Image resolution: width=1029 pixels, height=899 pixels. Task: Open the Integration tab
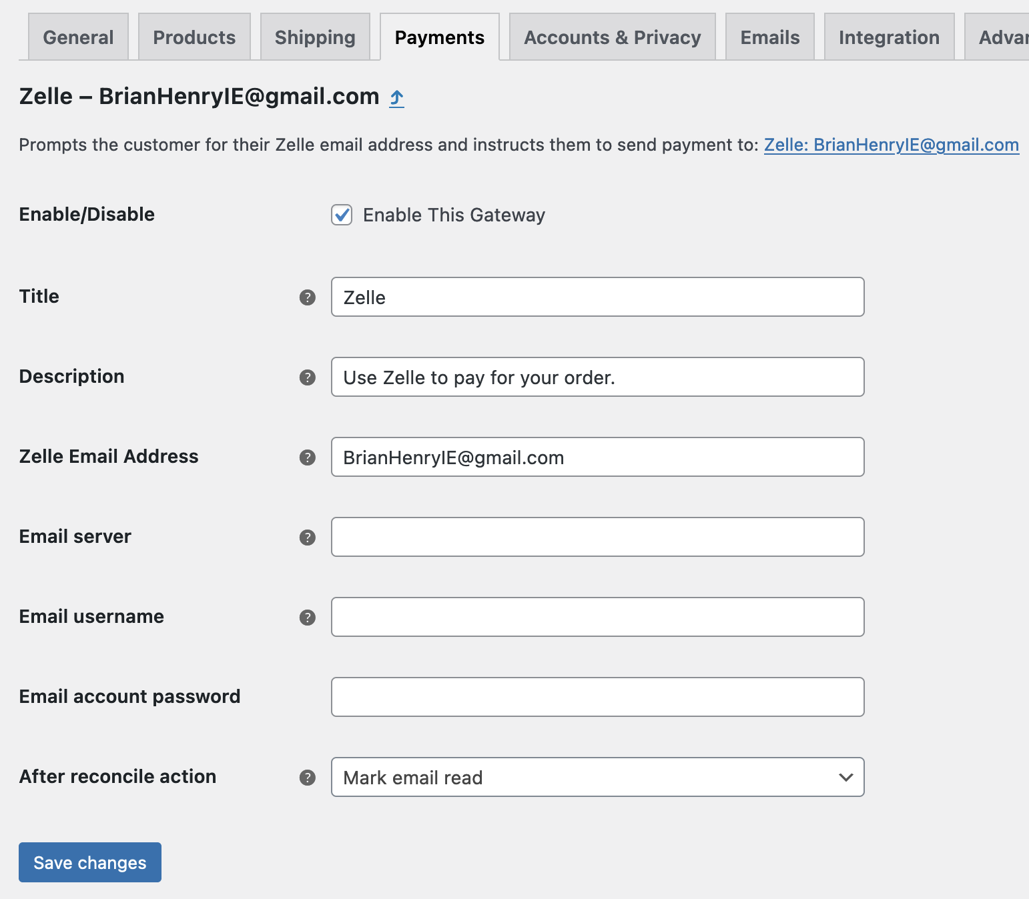tap(889, 37)
